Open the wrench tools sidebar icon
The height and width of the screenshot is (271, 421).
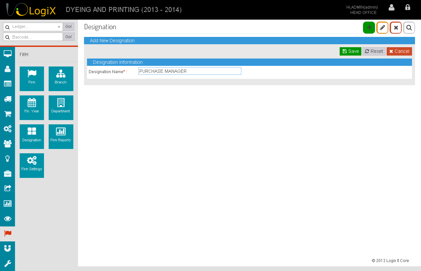(7, 264)
